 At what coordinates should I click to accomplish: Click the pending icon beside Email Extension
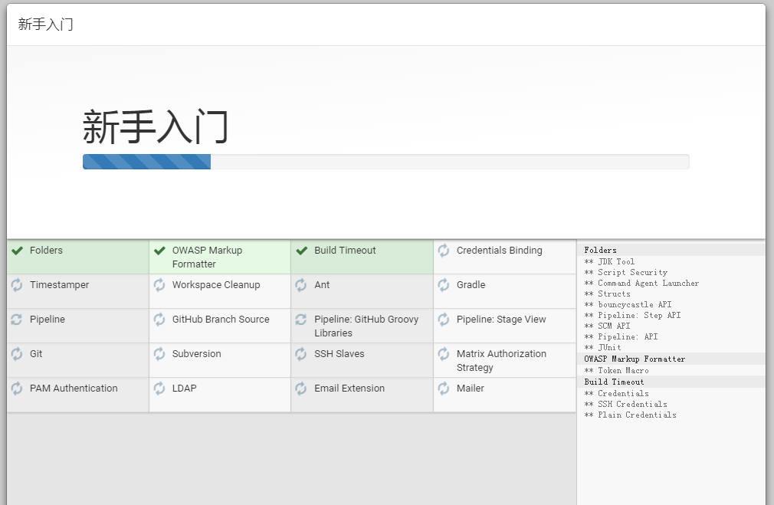[x=301, y=389]
